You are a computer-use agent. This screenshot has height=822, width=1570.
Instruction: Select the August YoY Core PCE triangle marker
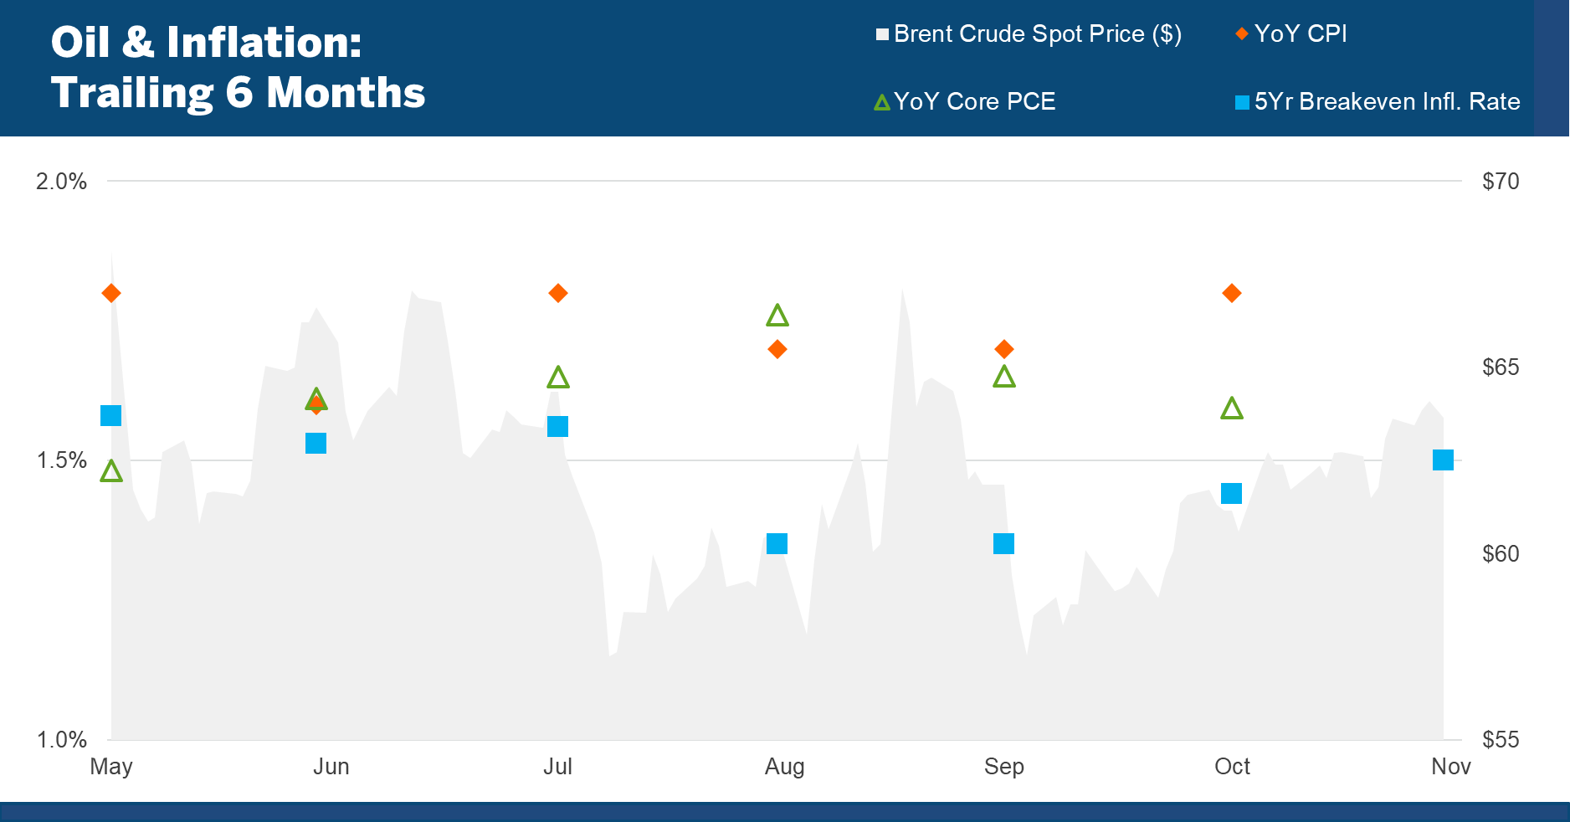[777, 316]
